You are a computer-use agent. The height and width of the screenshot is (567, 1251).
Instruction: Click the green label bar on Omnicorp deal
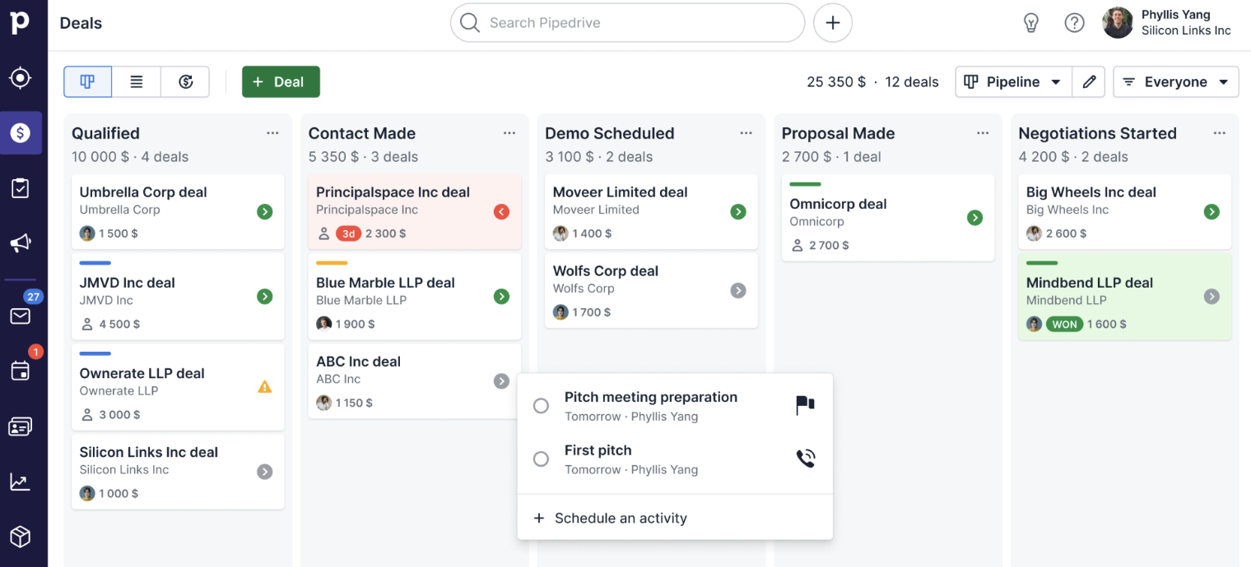coord(805,184)
